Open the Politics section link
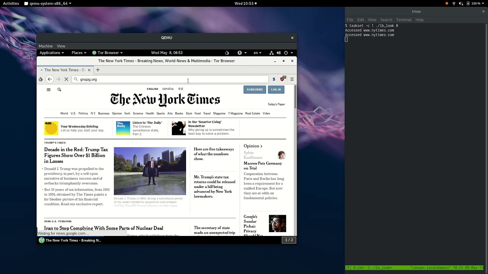The height and width of the screenshot is (274, 488). point(83,113)
